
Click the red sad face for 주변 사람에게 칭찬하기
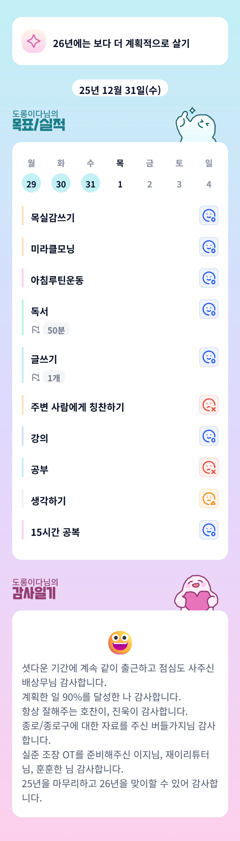coord(209,405)
